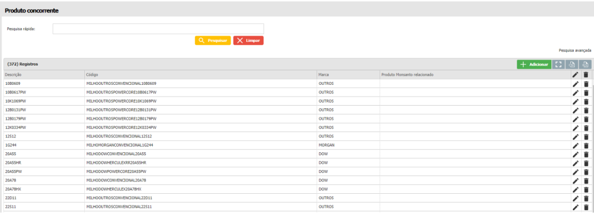The image size is (594, 214).
Task: Sort by the Marca column header
Action: [x=324, y=75]
